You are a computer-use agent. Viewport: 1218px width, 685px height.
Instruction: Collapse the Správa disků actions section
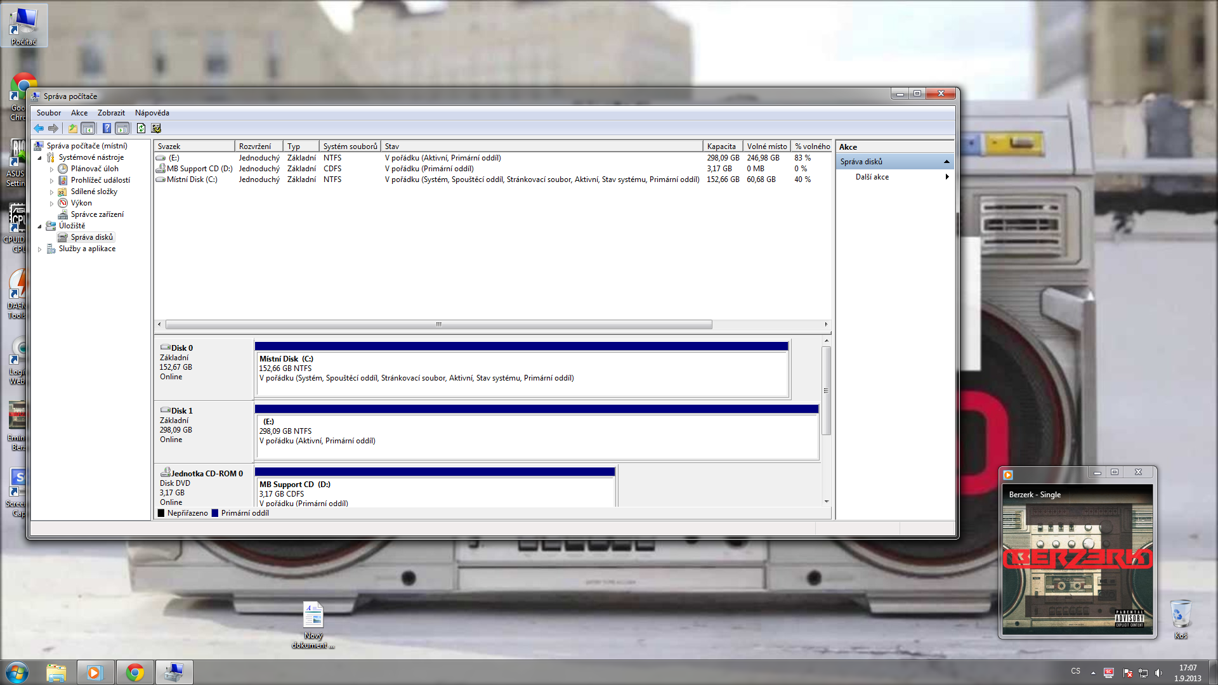946,162
